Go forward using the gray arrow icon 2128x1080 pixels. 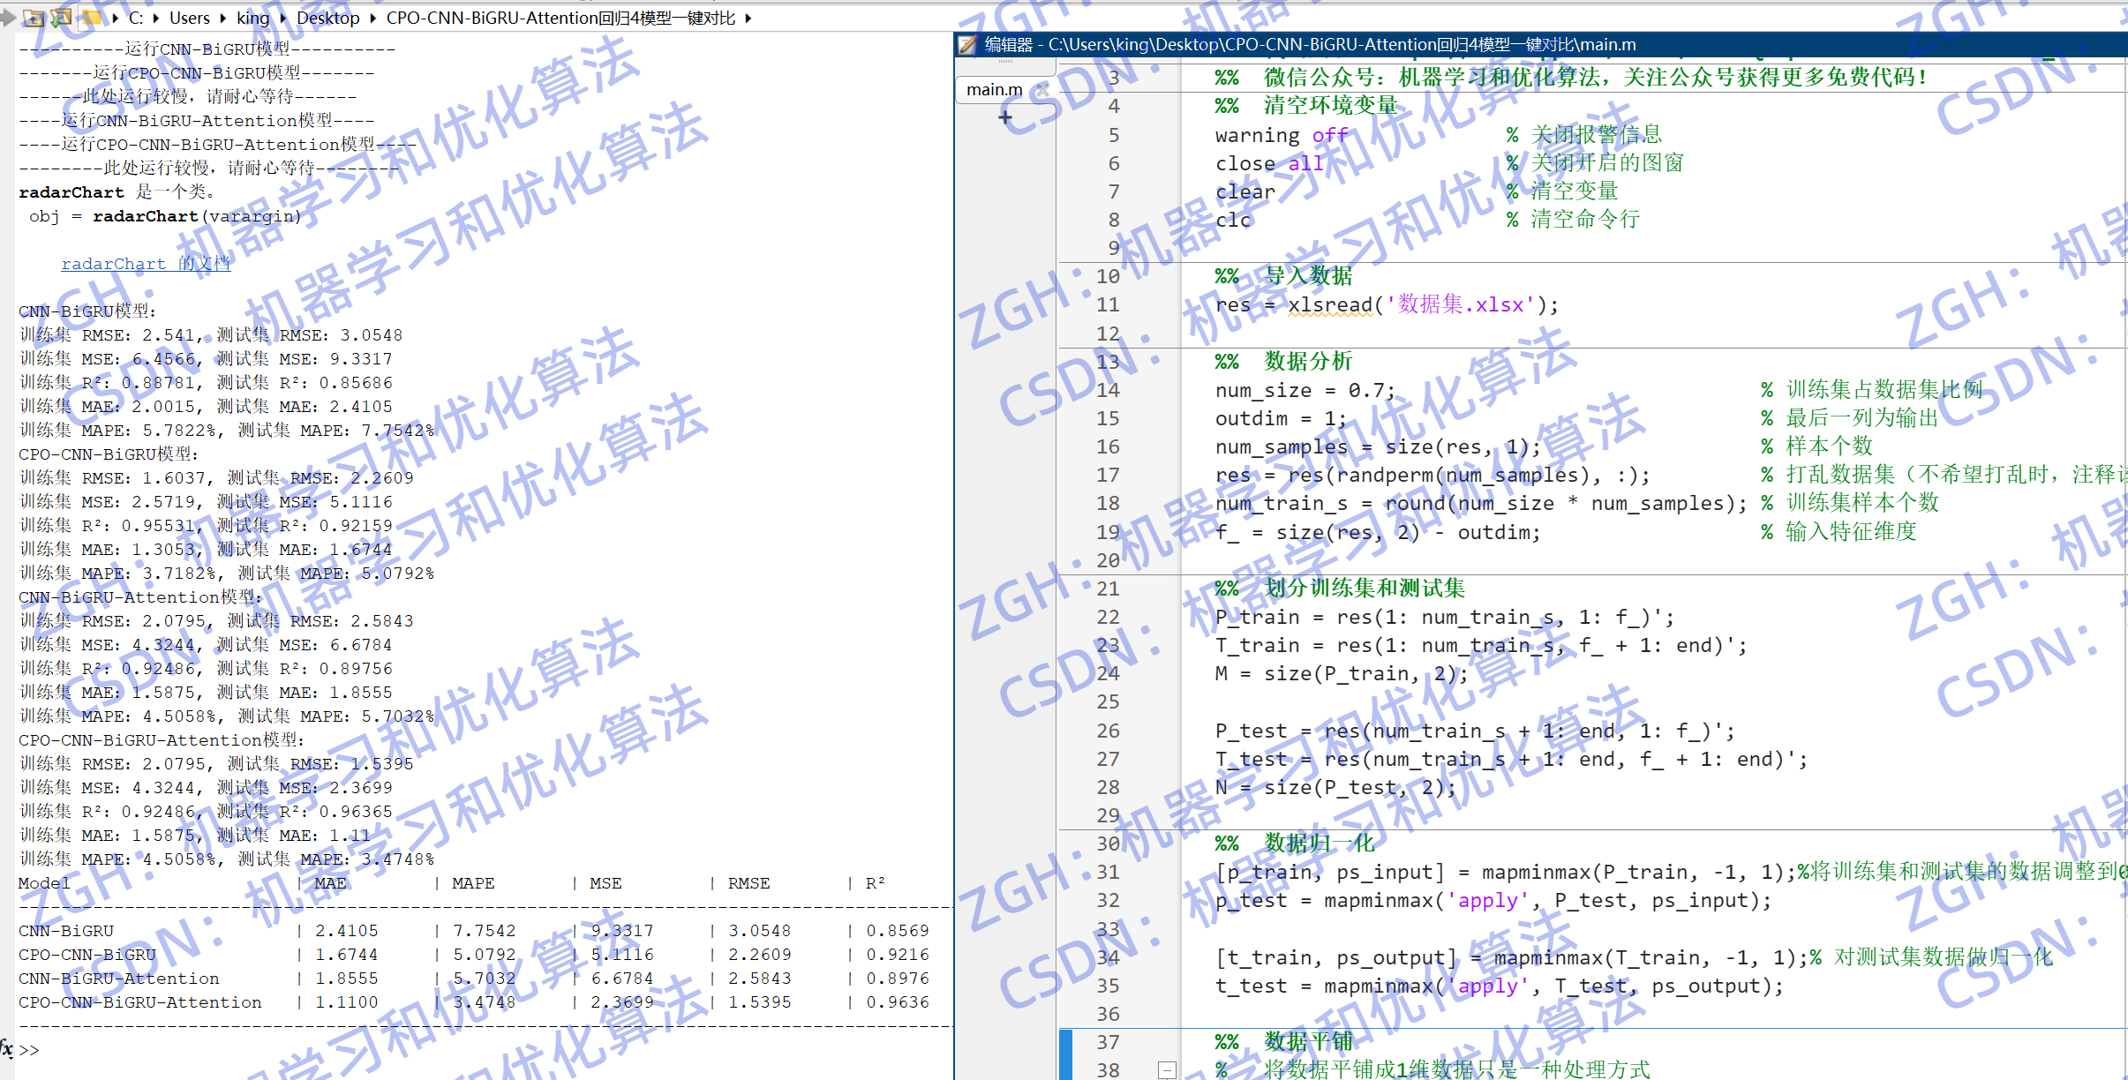tap(8, 18)
